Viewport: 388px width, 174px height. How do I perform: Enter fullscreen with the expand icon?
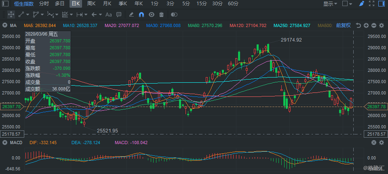[x=371, y=4]
